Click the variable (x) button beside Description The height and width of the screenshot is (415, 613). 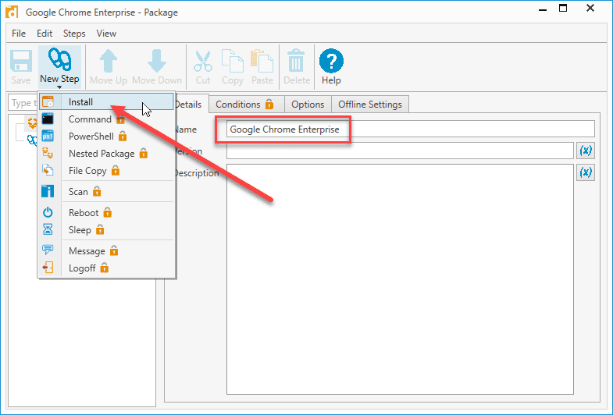tap(585, 172)
